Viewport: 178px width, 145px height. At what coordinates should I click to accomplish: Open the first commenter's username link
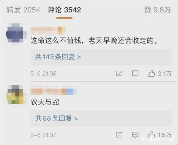pos(48,31)
